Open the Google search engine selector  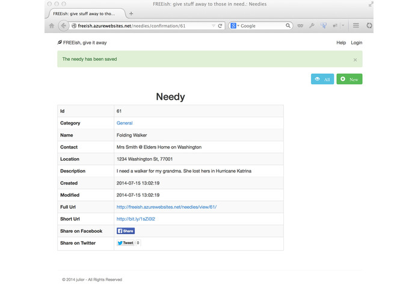pyautogui.click(x=235, y=26)
